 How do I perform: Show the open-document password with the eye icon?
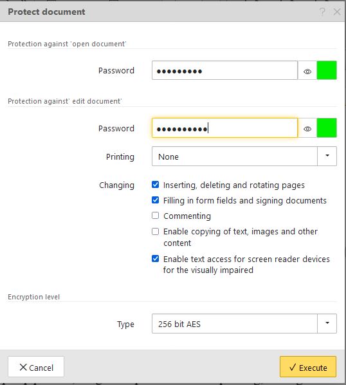point(307,71)
